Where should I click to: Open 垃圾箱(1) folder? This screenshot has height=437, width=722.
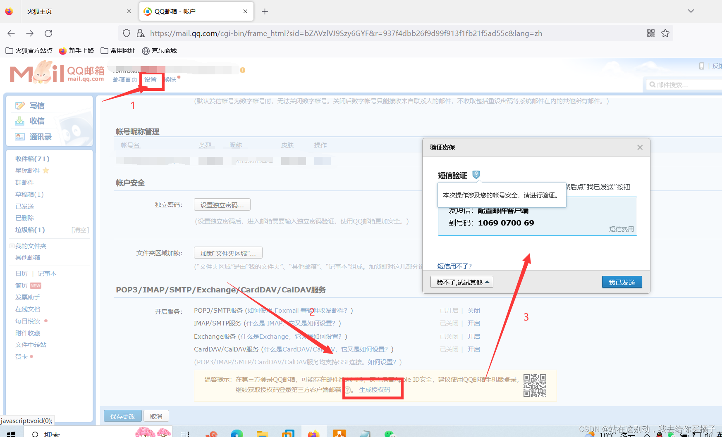pos(30,230)
